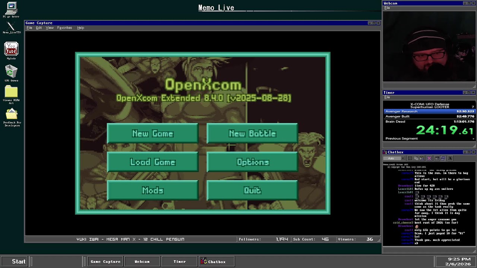Click the webcam video feed
This screenshot has height=268, width=477.
[429, 46]
